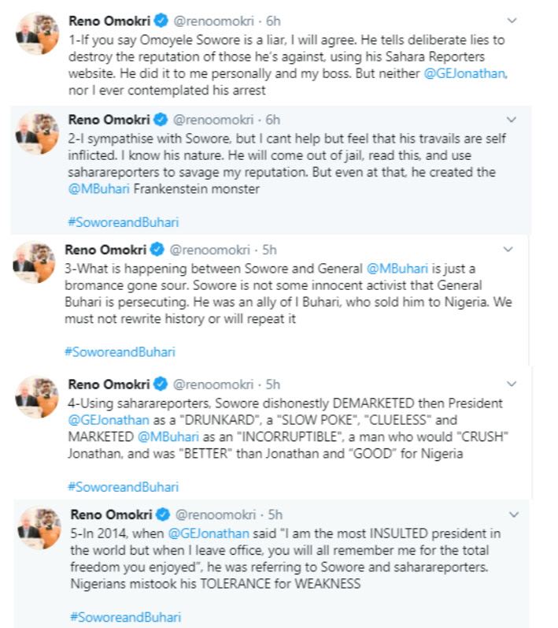The width and height of the screenshot is (558, 628).
Task: Open options chevron on tweet '4-Using saharareporters'
Action: 512,385
